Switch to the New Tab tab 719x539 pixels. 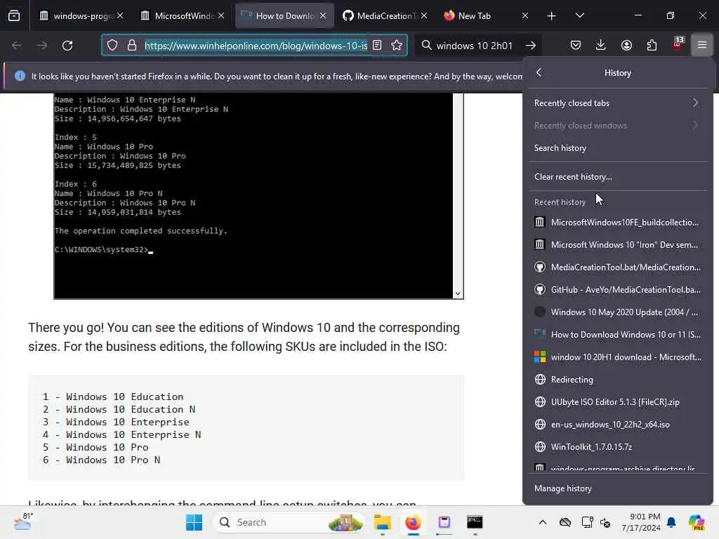[485, 16]
